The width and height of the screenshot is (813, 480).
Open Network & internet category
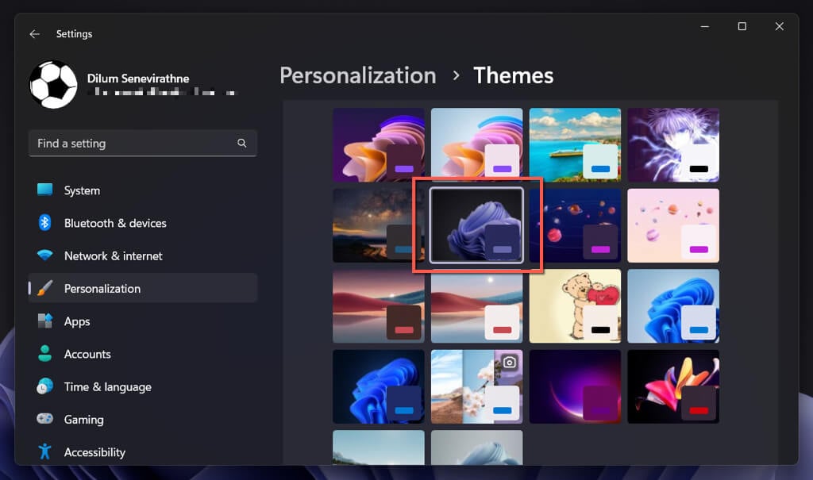[x=143, y=255]
